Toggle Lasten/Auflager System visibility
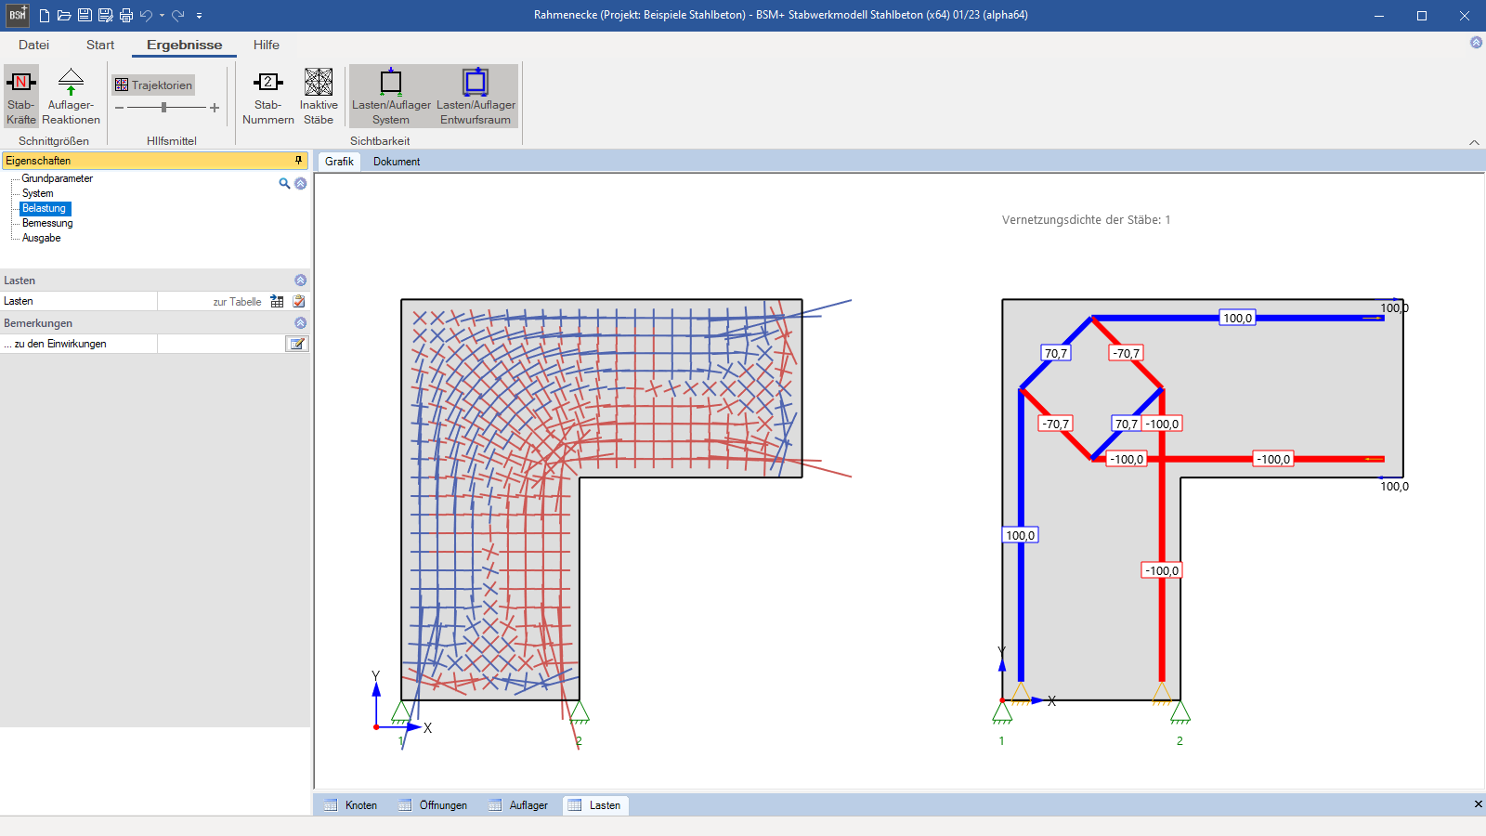Screen dimensions: 1486x836 click(391, 96)
